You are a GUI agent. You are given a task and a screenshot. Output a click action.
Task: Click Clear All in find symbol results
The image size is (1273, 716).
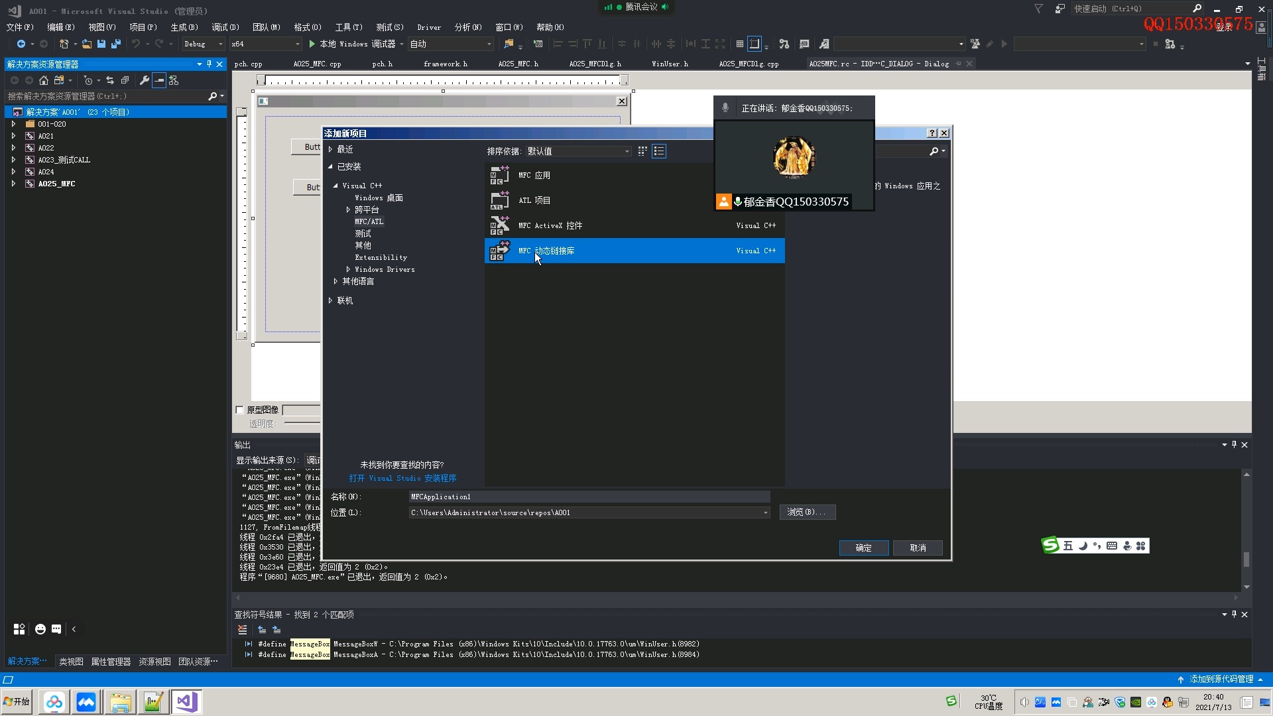click(242, 630)
